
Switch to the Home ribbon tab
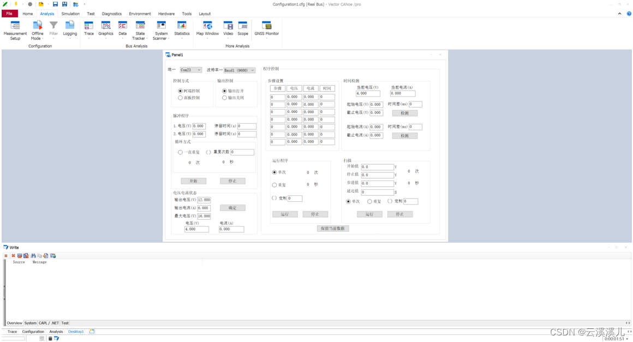[27, 14]
